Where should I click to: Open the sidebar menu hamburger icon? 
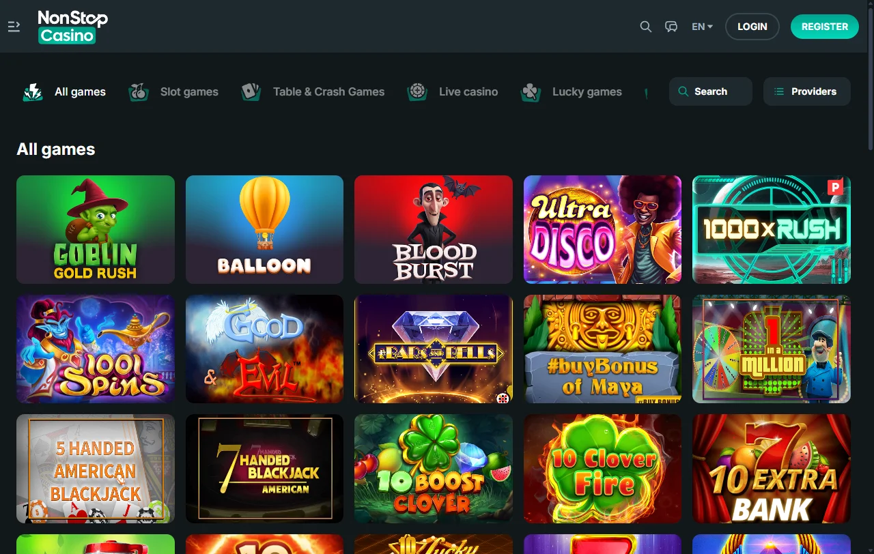point(14,27)
